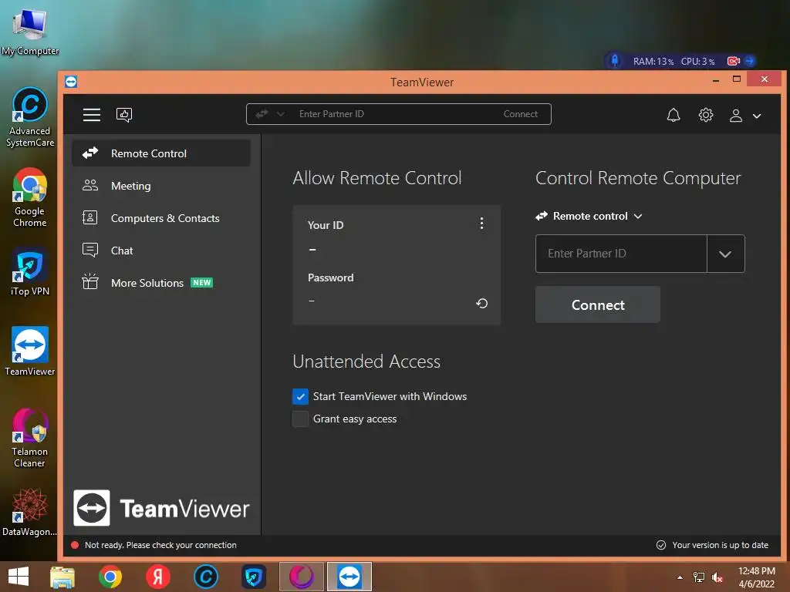Open the Chat section
The width and height of the screenshot is (790, 592).
[161, 251]
